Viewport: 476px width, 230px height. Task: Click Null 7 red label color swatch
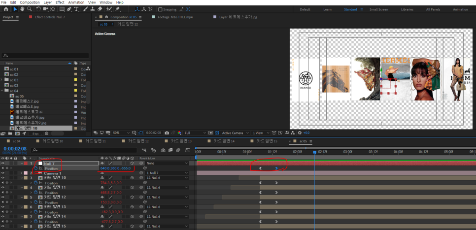click(x=26, y=163)
